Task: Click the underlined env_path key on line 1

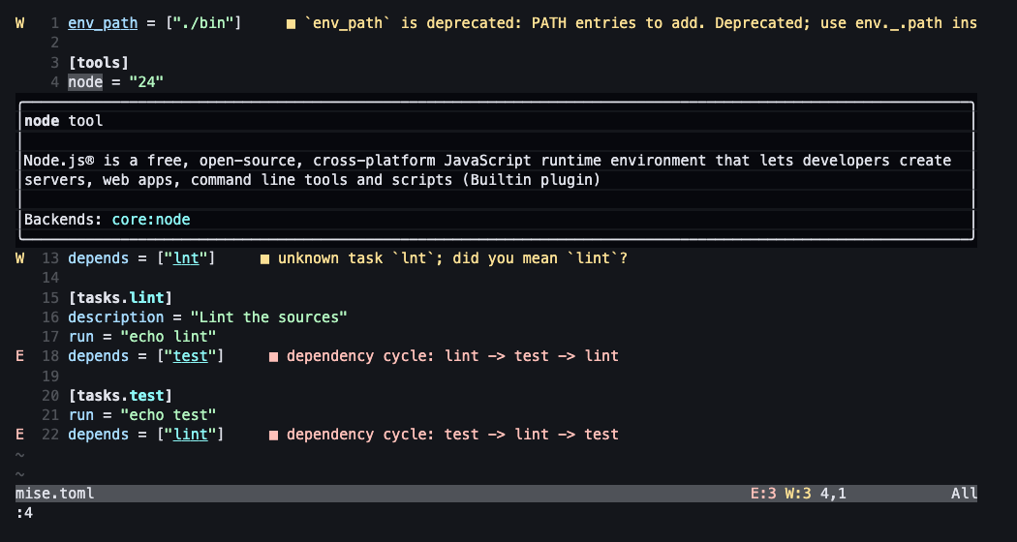Action: (x=103, y=23)
